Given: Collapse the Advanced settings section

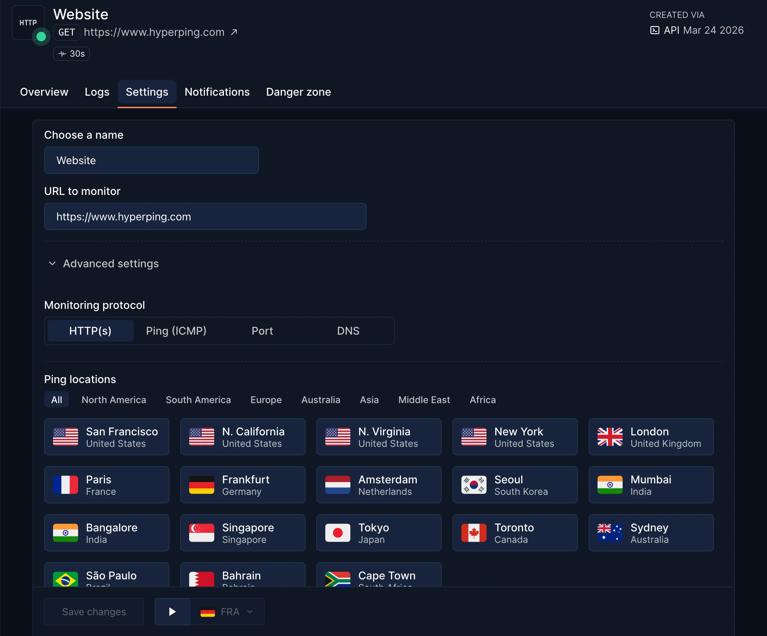Looking at the screenshot, I should pos(104,263).
